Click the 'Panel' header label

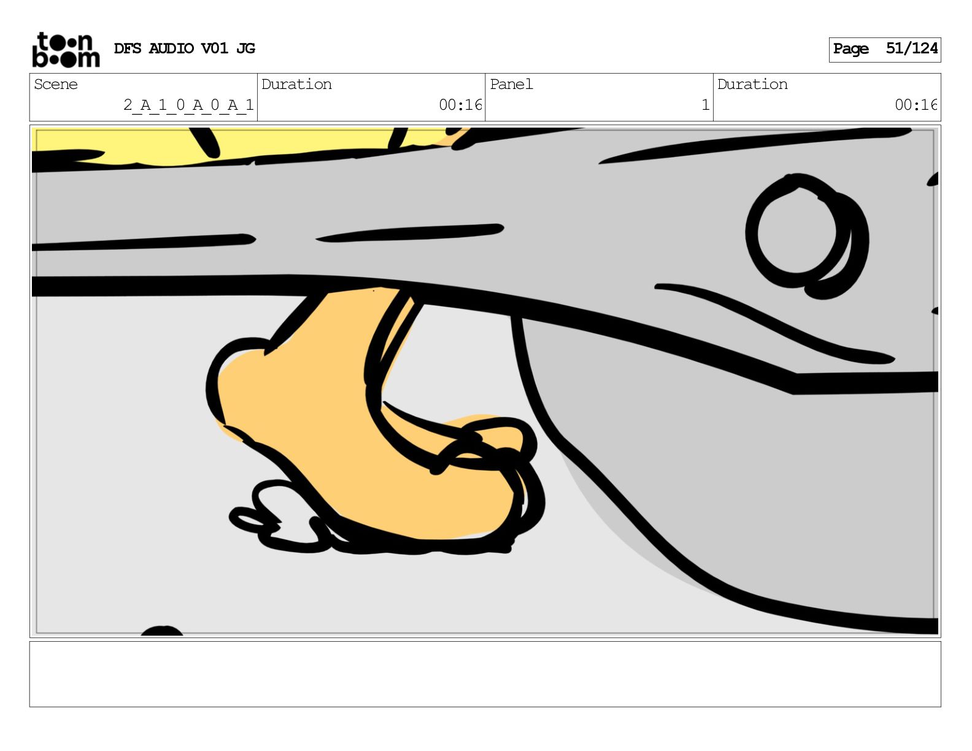pos(511,84)
